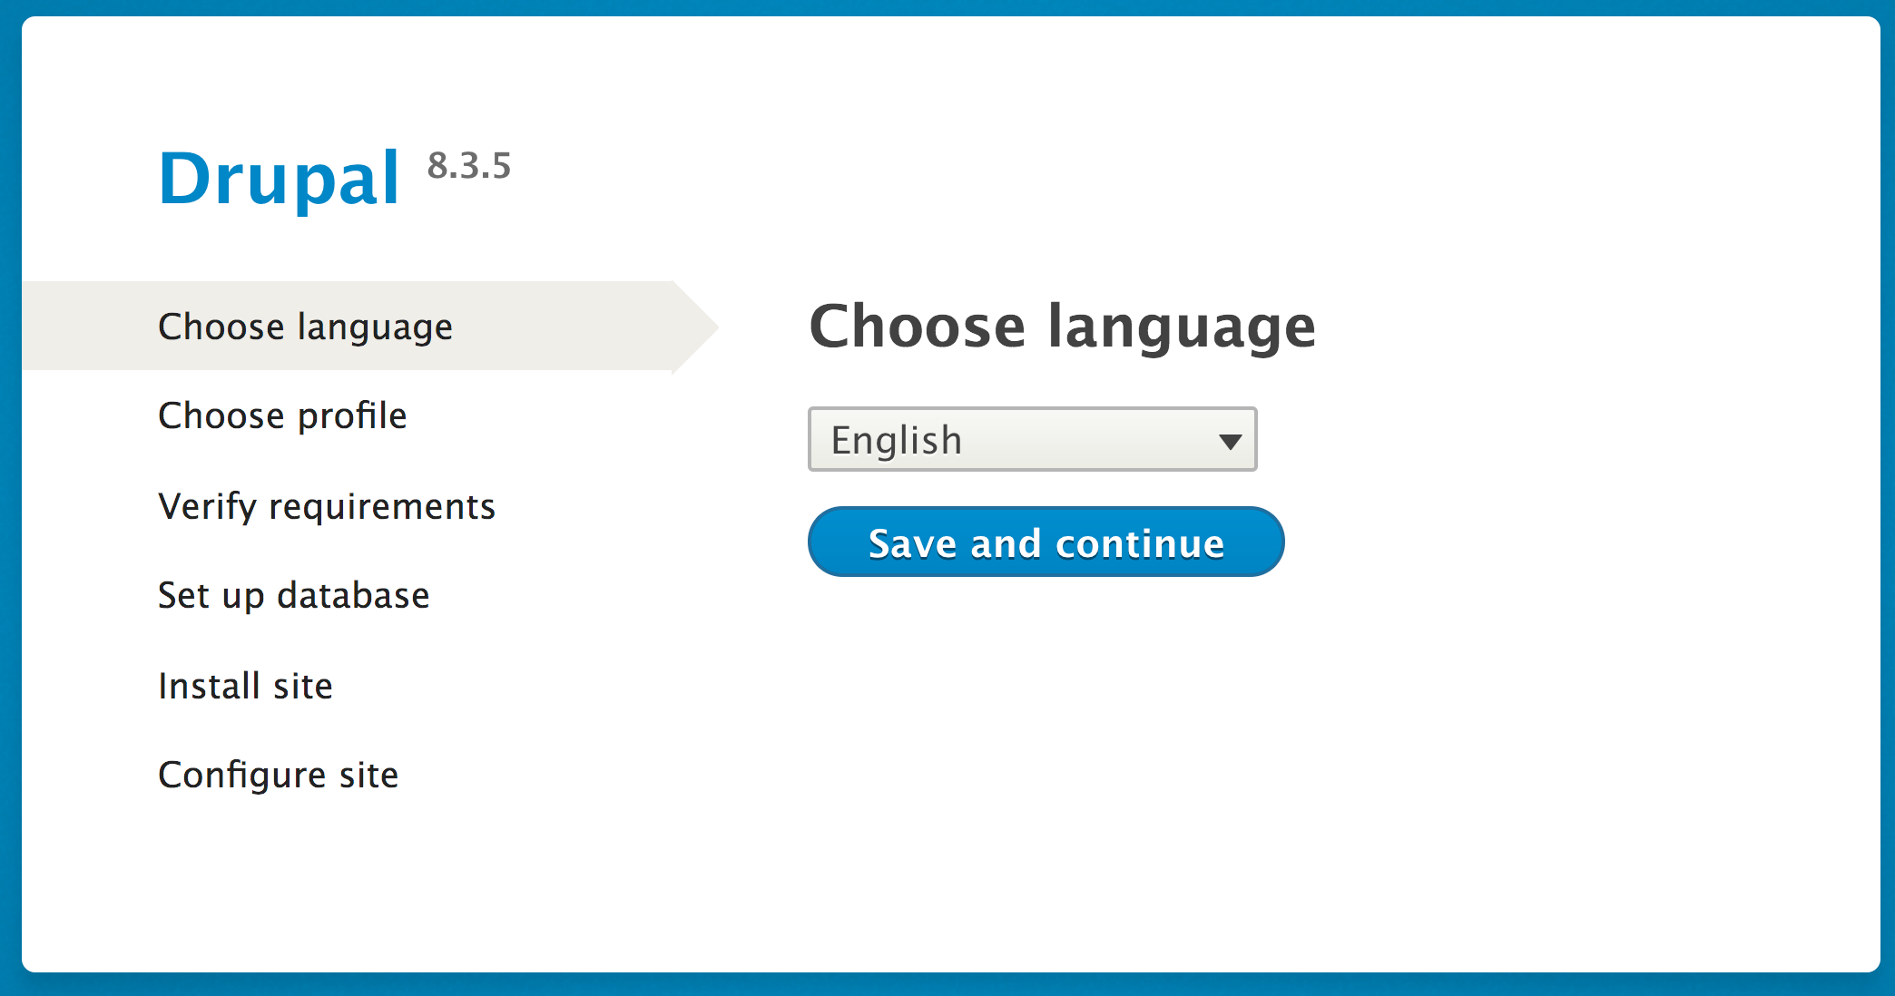Viewport: 1895px width, 996px height.
Task: Click the word database in sidebar steps
Action: [353, 595]
